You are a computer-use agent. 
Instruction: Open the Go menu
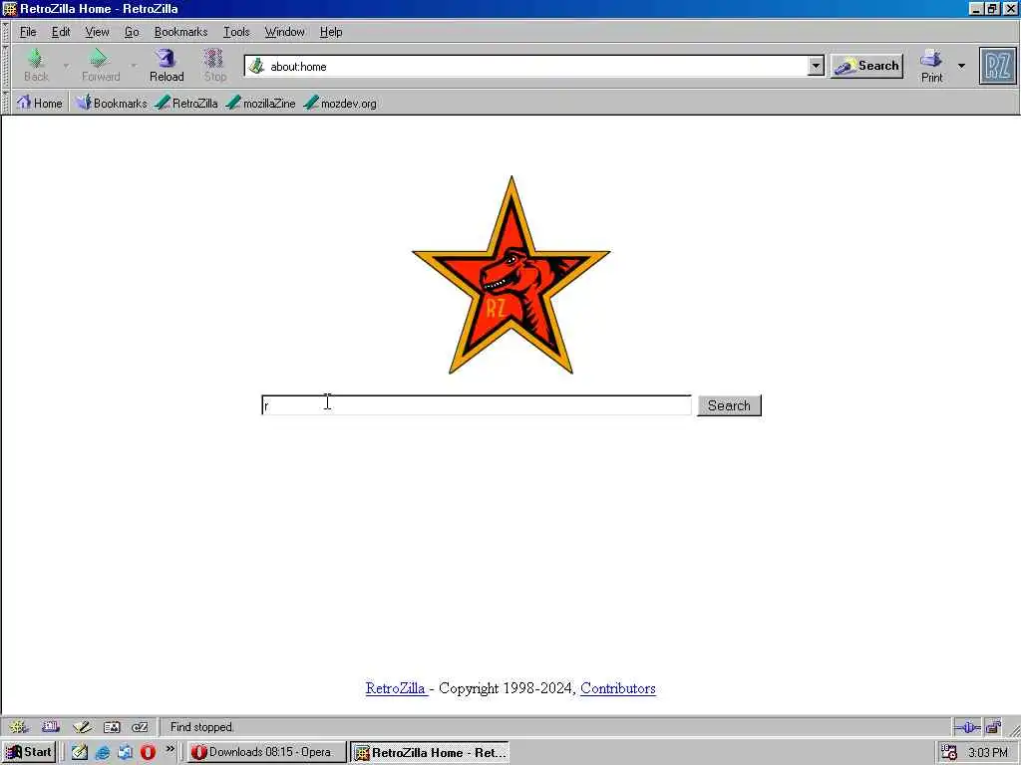click(x=132, y=32)
